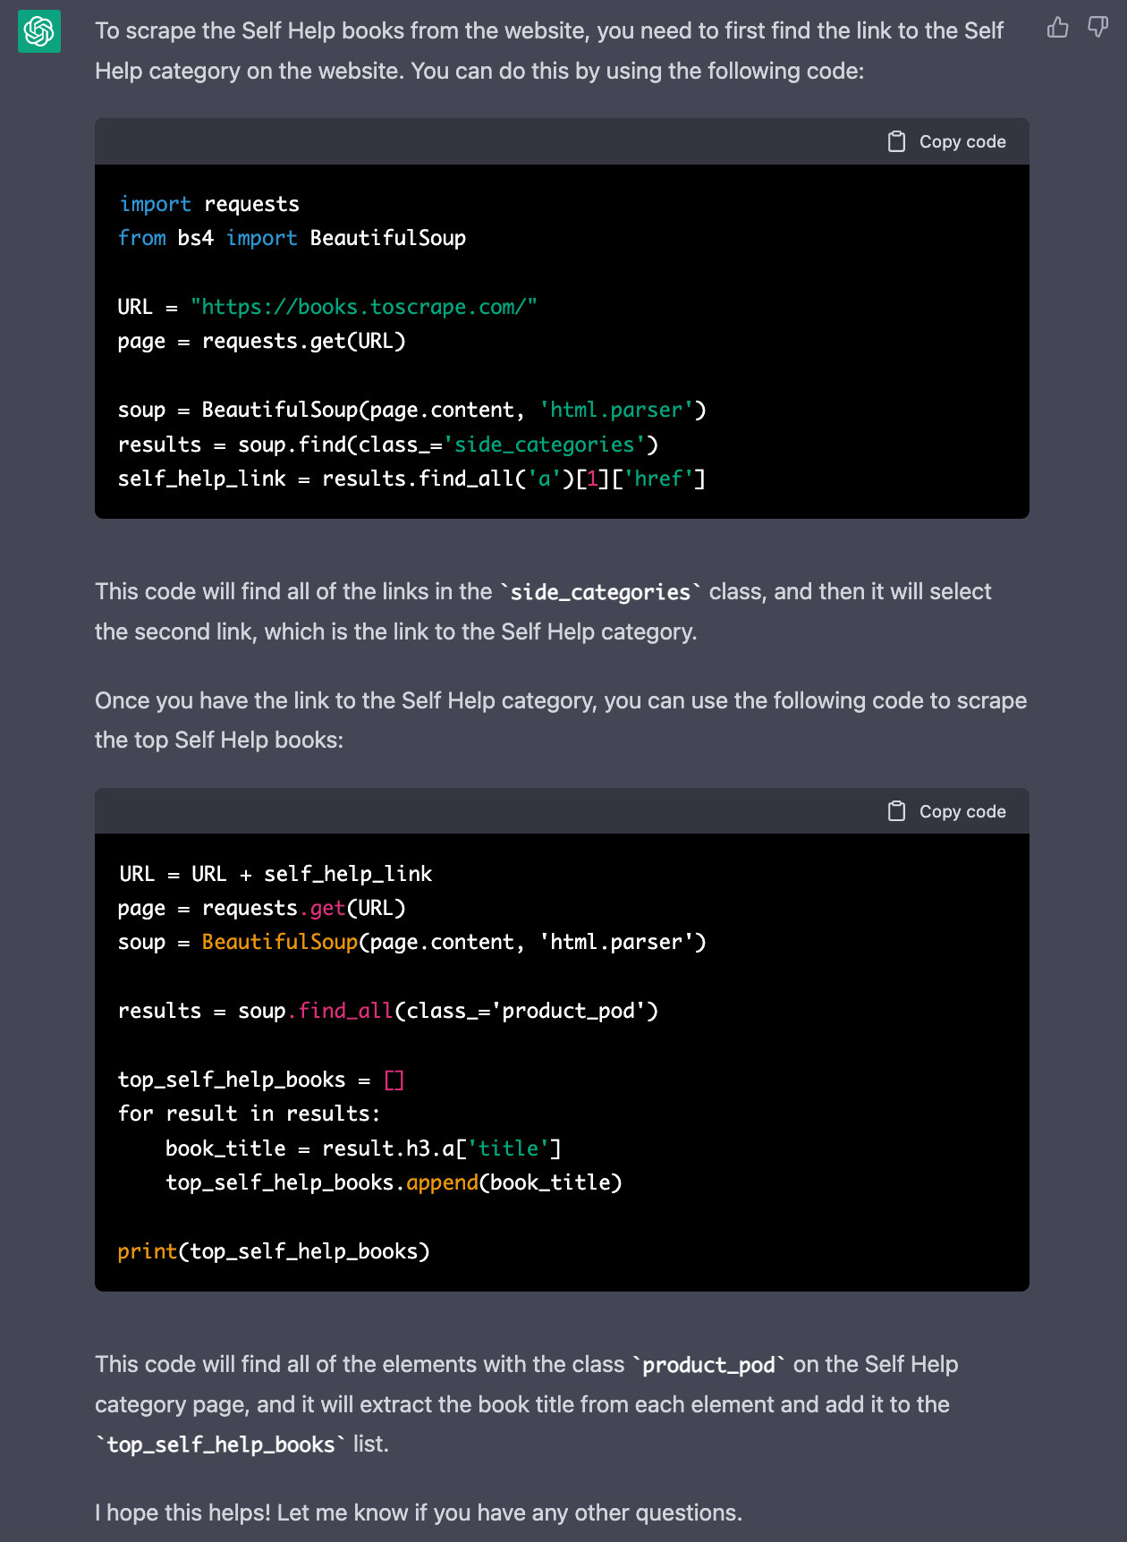Click 'I hope this helps!' closing sentence

[x=419, y=1512]
